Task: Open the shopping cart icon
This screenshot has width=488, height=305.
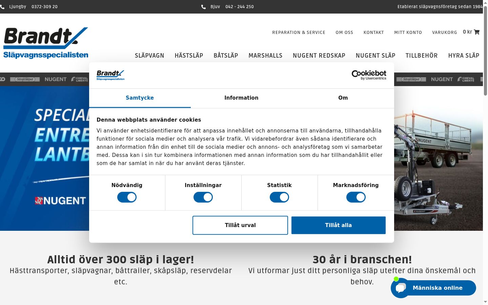Action: tap(476, 32)
